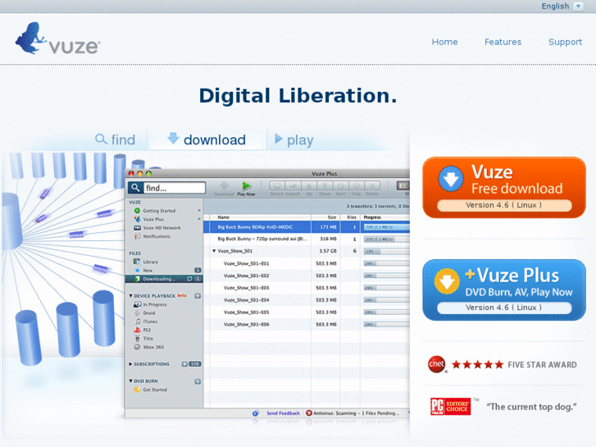
Task: Select the Vuze_Show_S01-E01 row
Action: [x=307, y=263]
